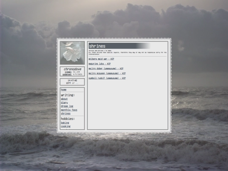Open the monthly favs link

click(69, 110)
